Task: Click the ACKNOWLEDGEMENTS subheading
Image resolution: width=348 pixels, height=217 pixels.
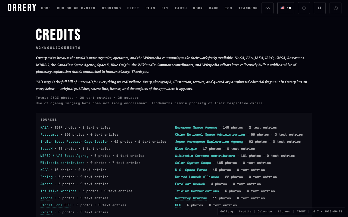Action: [x=58, y=48]
